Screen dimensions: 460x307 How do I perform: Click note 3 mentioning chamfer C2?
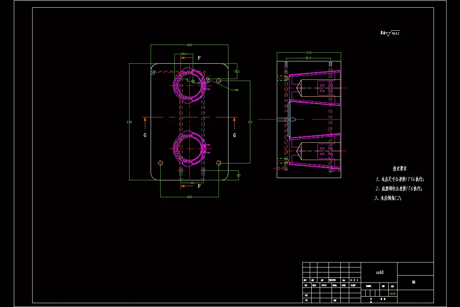tap(387, 198)
